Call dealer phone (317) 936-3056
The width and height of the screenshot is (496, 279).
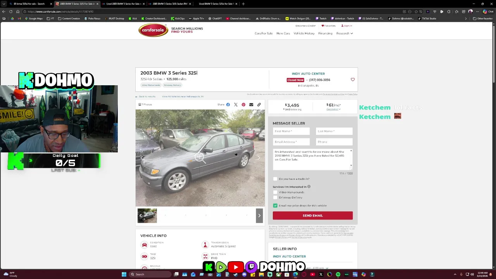coord(320,80)
